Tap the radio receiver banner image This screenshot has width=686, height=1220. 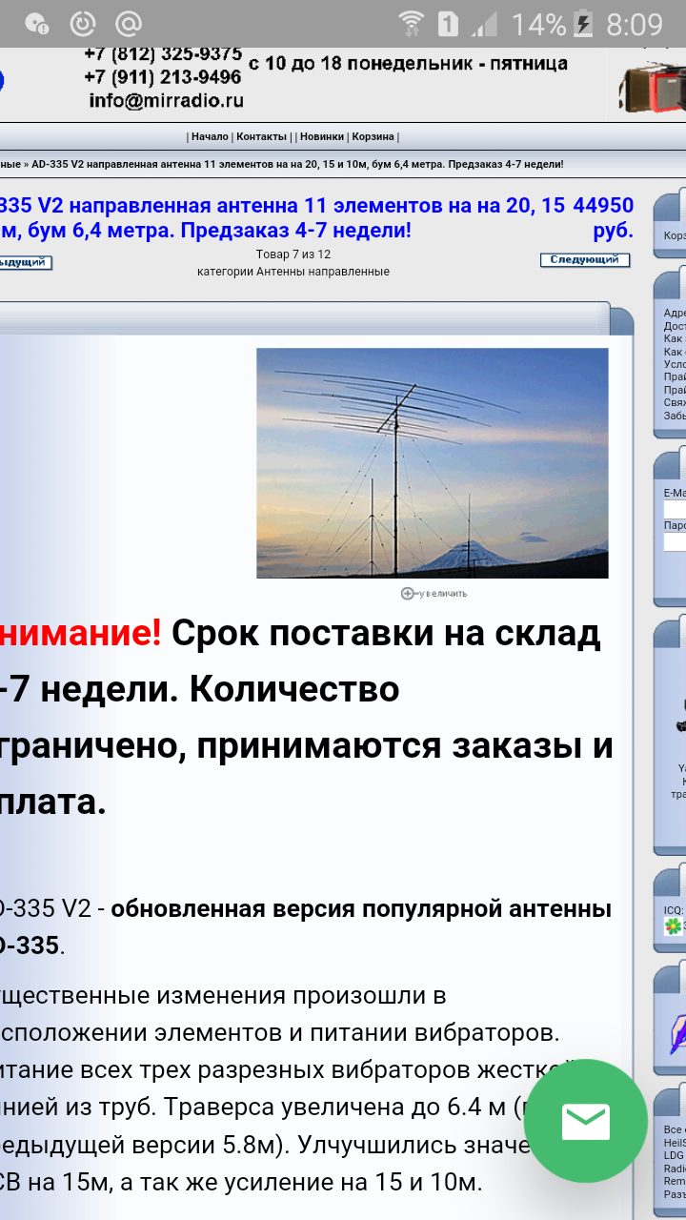click(654, 86)
